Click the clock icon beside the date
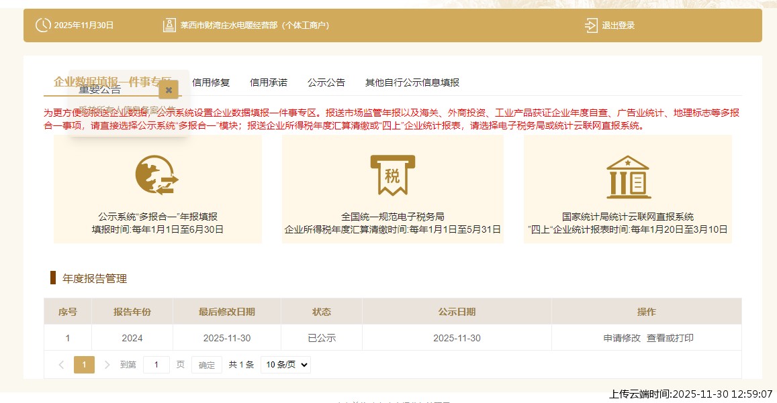 click(42, 25)
